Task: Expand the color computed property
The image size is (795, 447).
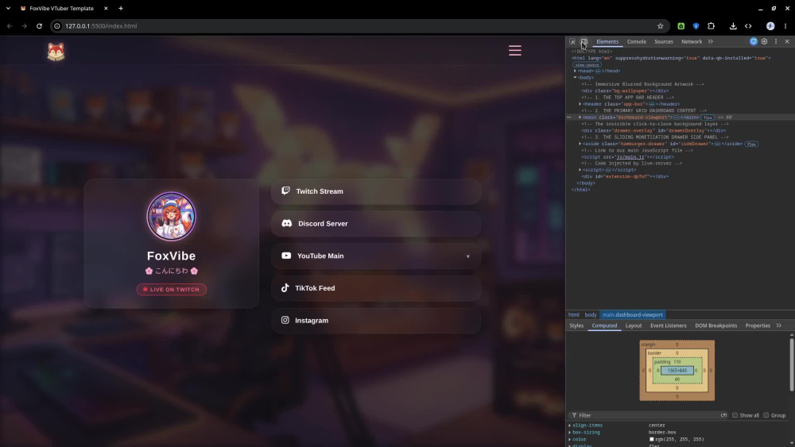Action: click(x=570, y=439)
